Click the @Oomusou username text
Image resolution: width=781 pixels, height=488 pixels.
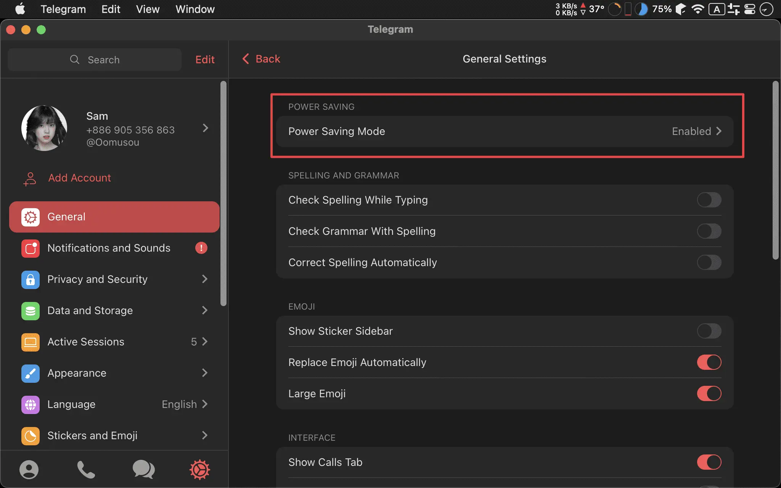113,143
